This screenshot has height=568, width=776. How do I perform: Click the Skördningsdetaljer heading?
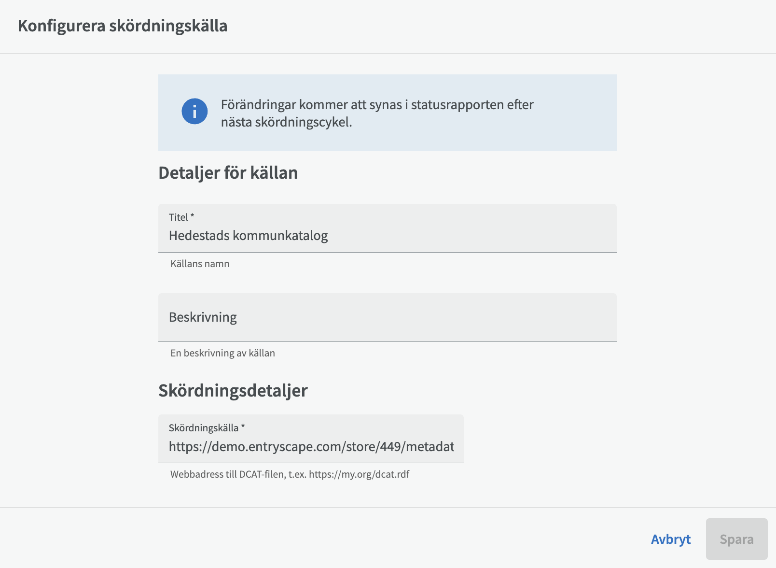233,390
